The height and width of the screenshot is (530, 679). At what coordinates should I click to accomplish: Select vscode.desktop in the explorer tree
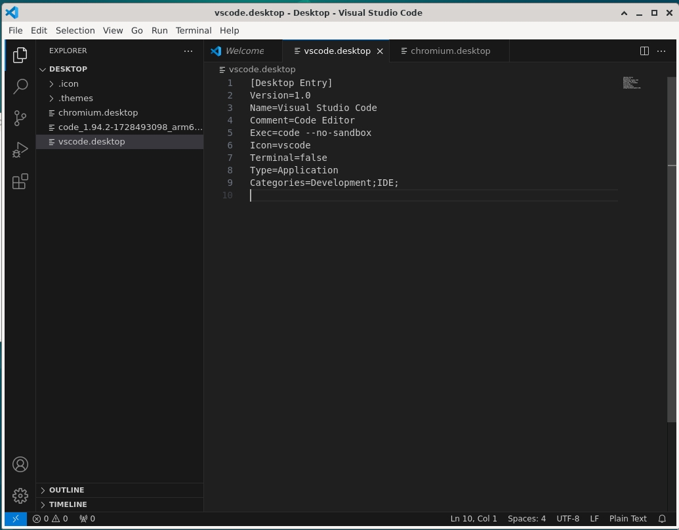pos(119,142)
